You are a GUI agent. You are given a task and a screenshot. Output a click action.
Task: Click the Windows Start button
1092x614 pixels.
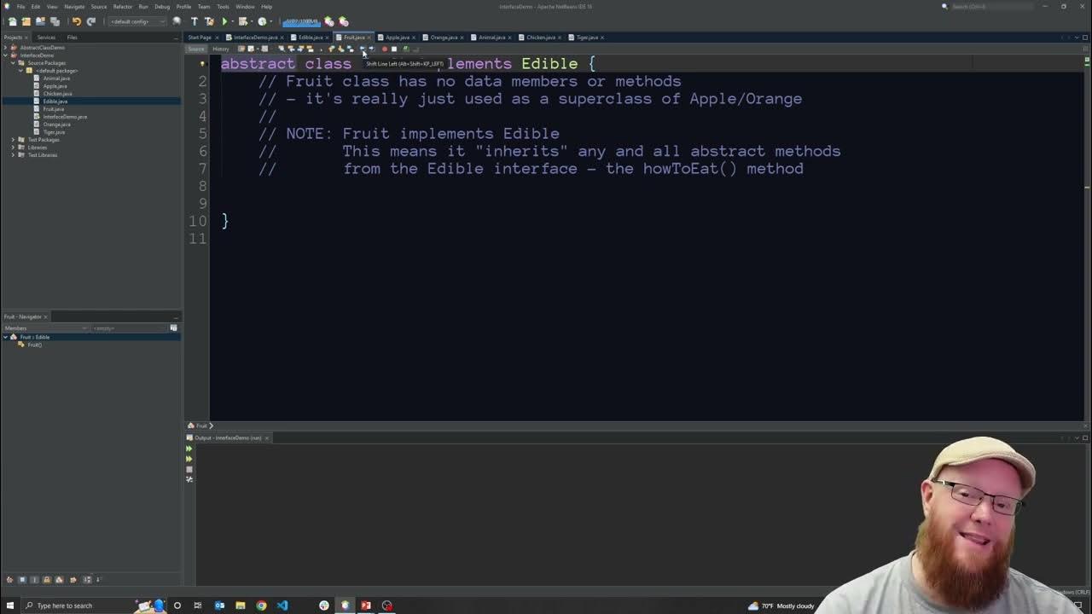pyautogui.click(x=10, y=605)
